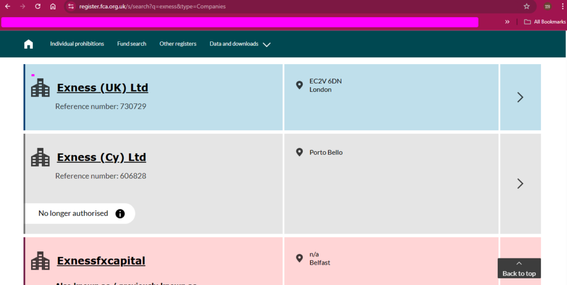Image resolution: width=567 pixels, height=285 pixels.
Task: Show hidden bookmarks with the double chevron
Action: [507, 22]
